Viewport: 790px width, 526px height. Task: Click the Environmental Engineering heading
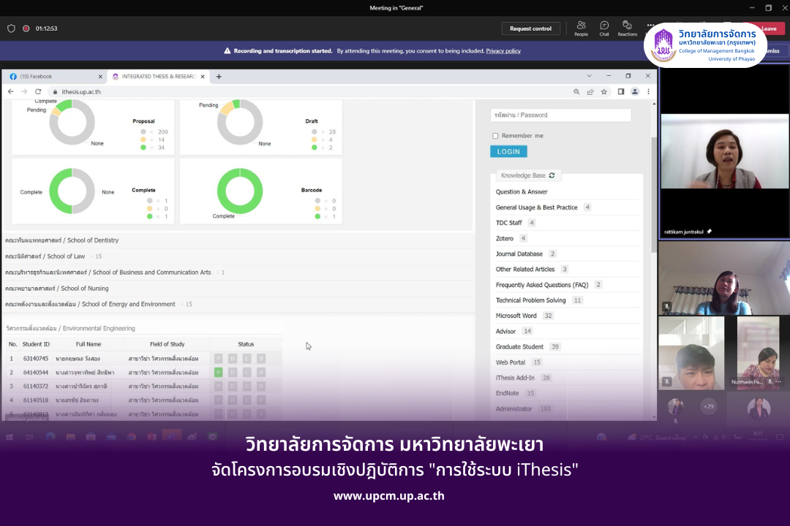(x=70, y=328)
